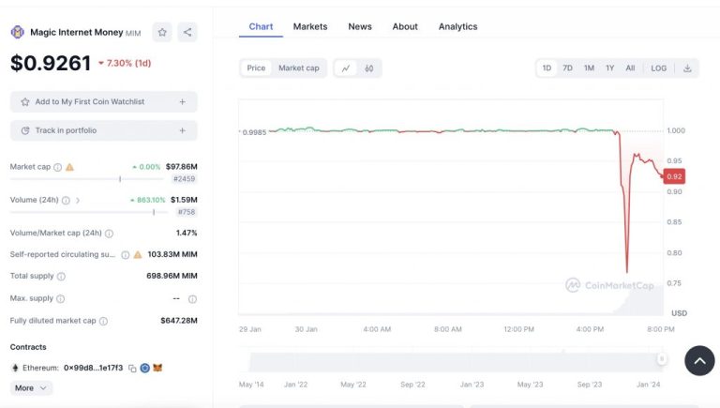720x408 pixels.
Task: Click the price chart's lowest dip point
Action: coord(627,272)
